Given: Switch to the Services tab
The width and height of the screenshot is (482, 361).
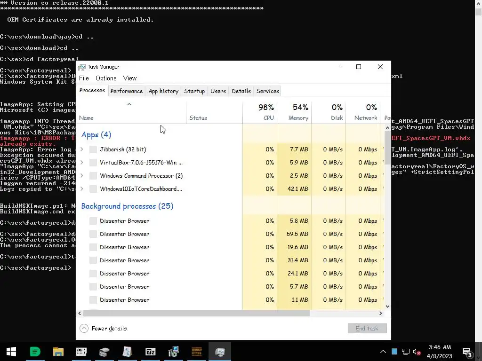Looking at the screenshot, I should tap(268, 91).
